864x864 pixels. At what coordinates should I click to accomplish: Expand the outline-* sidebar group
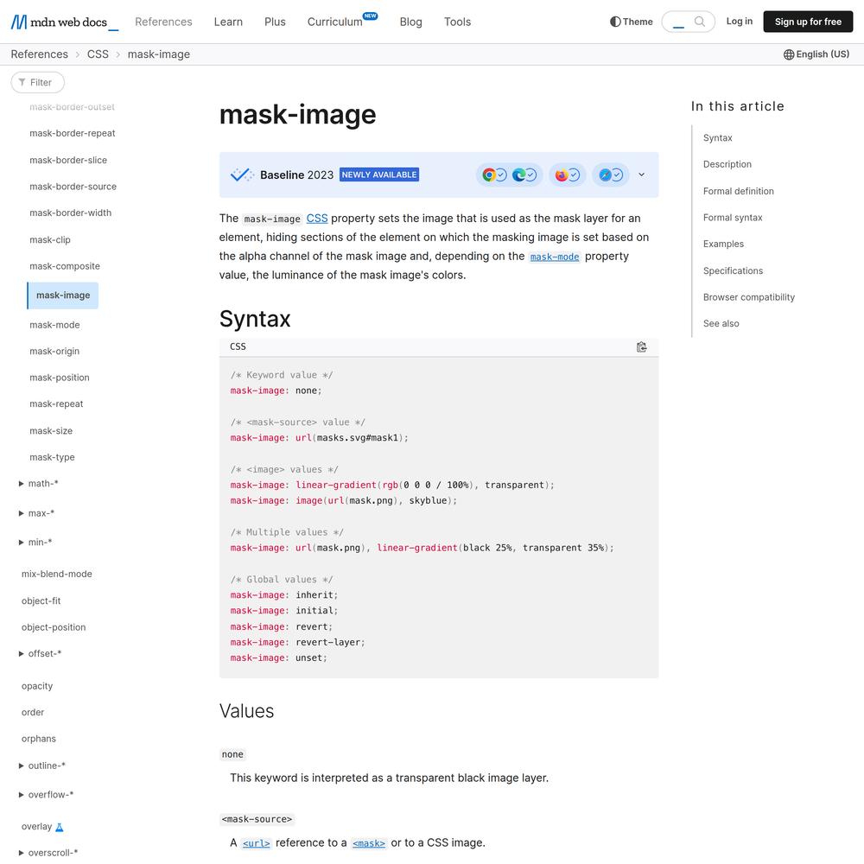click(22, 766)
